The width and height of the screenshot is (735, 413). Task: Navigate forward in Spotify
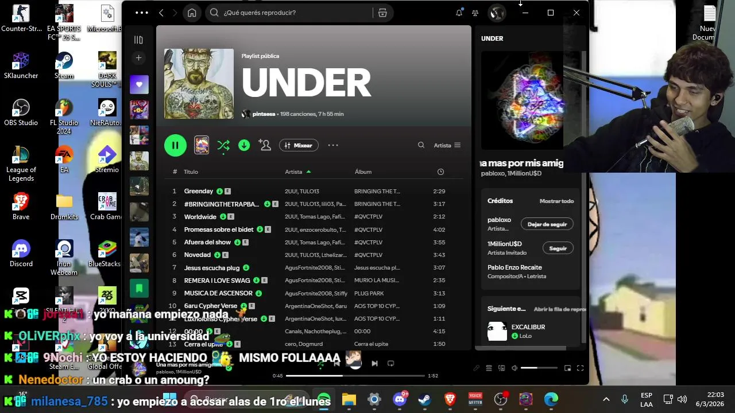175,13
